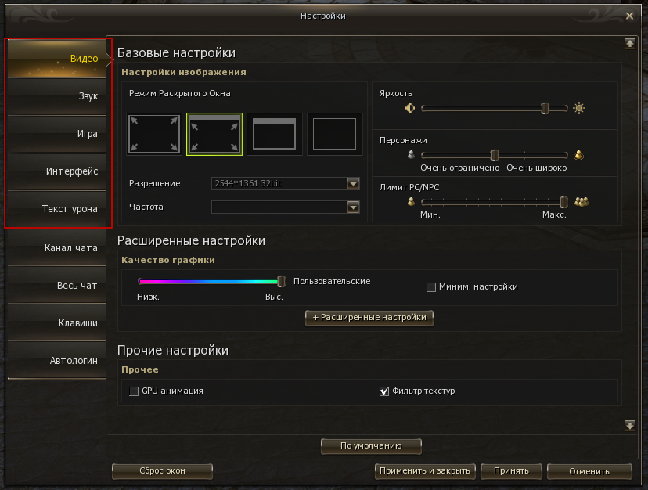Open the Разрешение resolution dropdown

(x=353, y=183)
